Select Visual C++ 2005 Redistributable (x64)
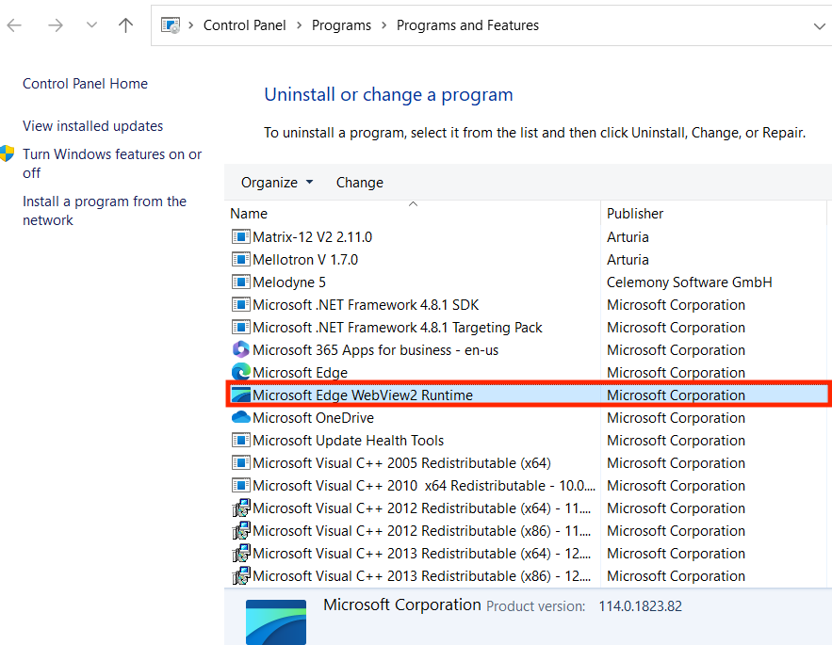Image resolution: width=832 pixels, height=645 pixels. pyautogui.click(x=401, y=463)
